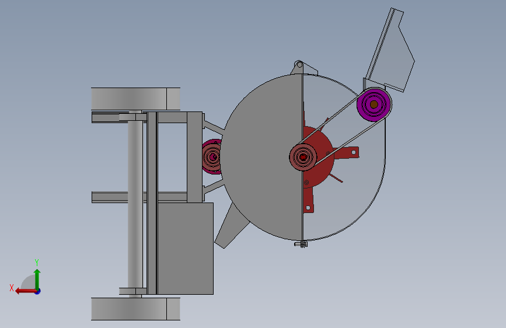This screenshot has width=506, height=328.
Task: Click the green Y axis arrow of the triad
Action: 37,279
